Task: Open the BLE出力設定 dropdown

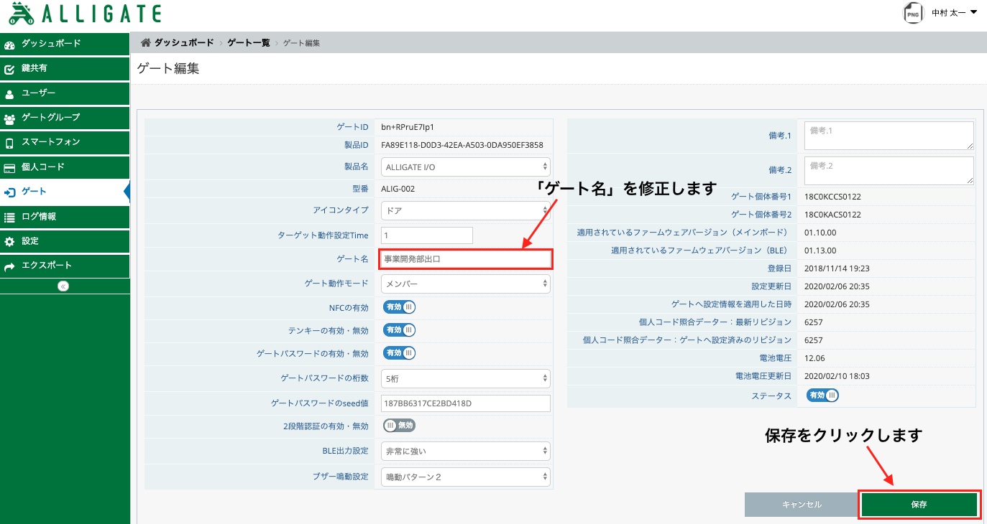Action: tap(466, 452)
